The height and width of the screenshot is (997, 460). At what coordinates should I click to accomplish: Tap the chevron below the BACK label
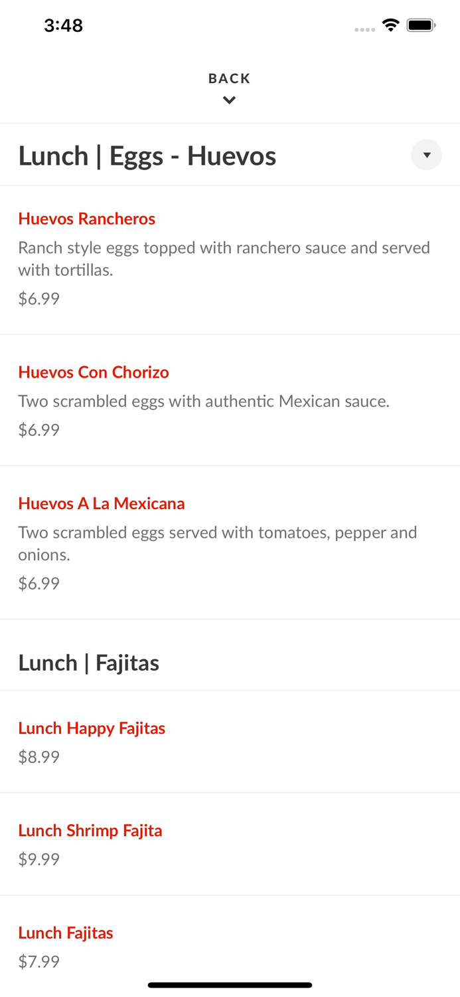229,100
